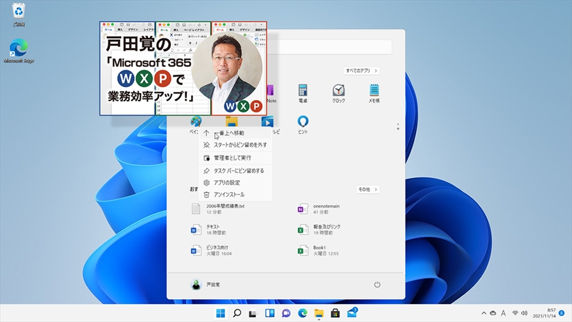
Task: Open アプリの設定 from the context menu
Action: [x=235, y=183]
